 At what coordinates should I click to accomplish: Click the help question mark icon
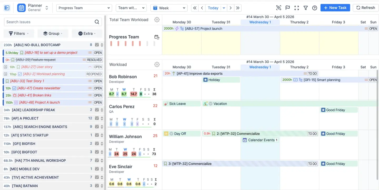coord(315,8)
